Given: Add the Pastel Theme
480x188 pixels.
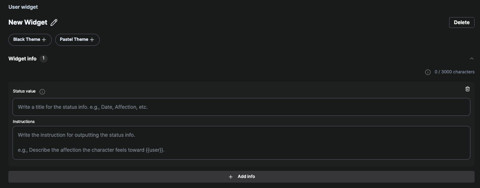Looking at the screenshot, I should (77, 40).
